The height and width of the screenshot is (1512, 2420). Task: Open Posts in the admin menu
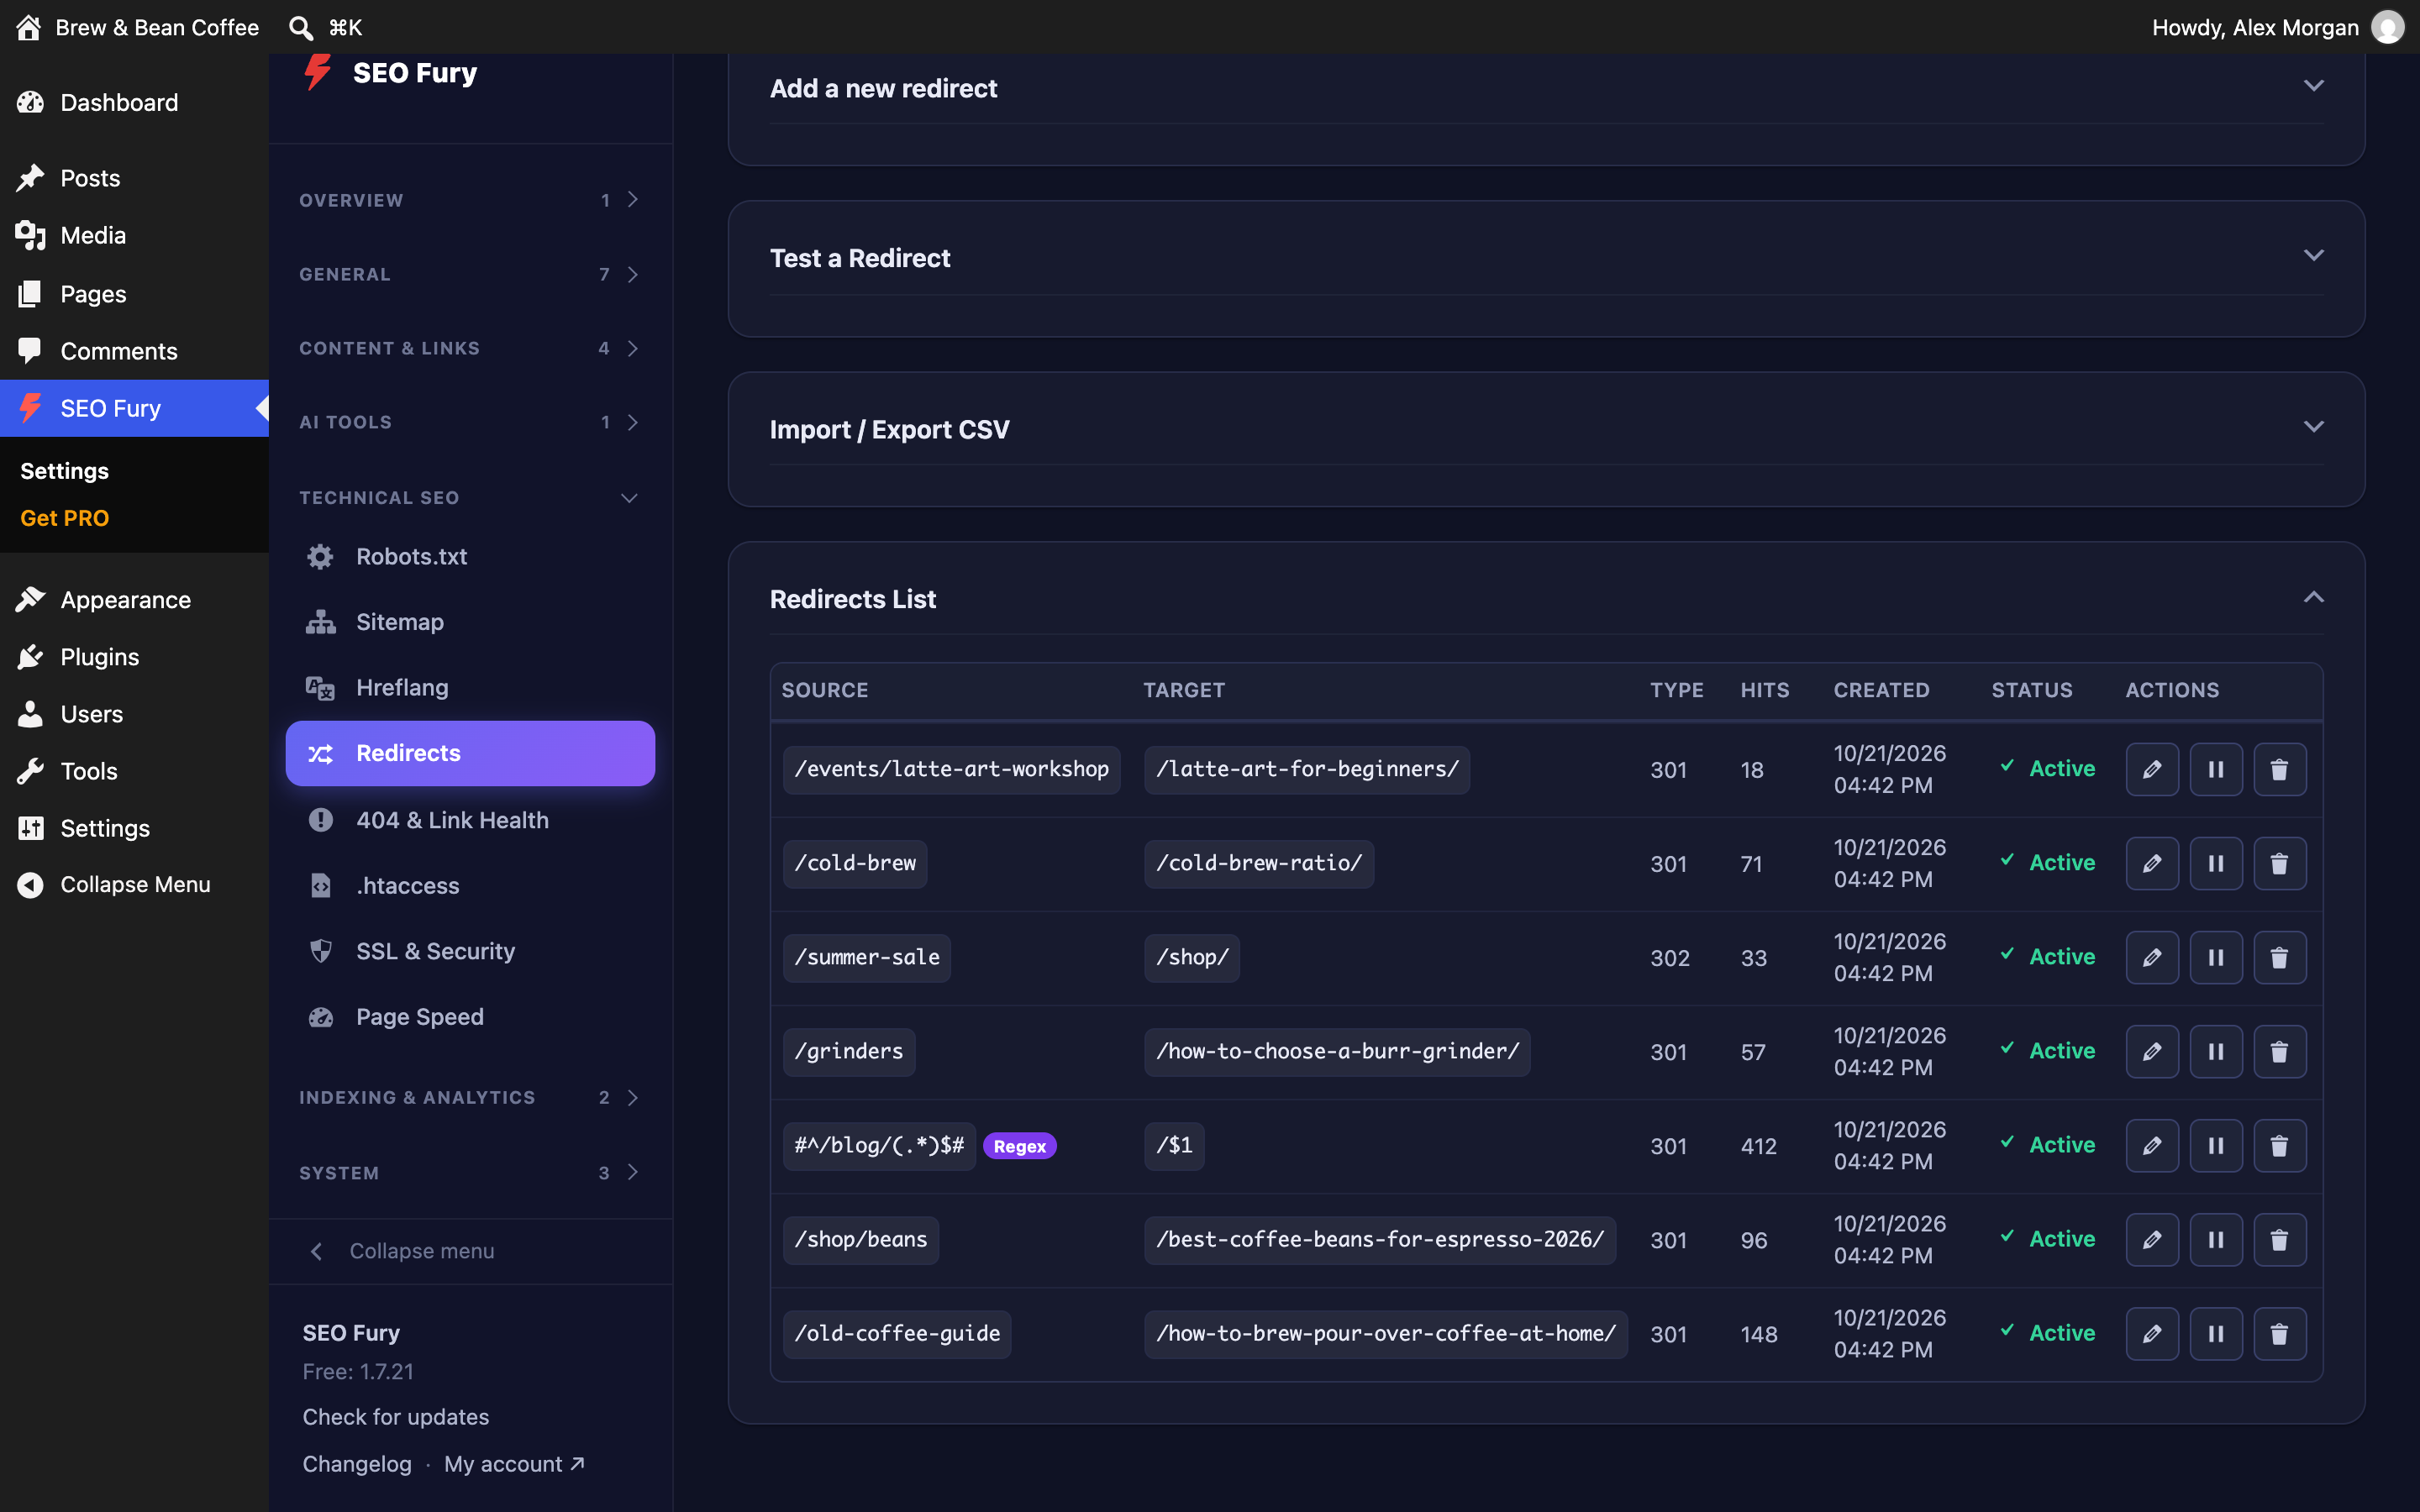tap(134, 178)
